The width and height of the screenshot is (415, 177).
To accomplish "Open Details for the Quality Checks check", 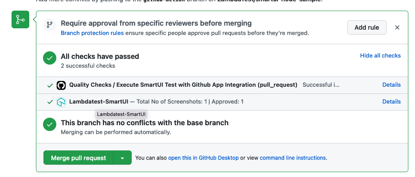I will [392, 85].
